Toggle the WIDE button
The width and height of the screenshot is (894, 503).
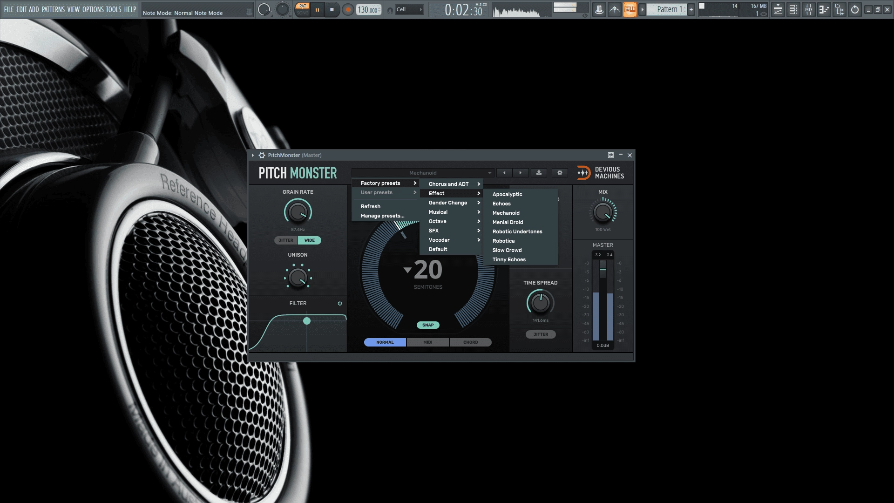[310, 241]
